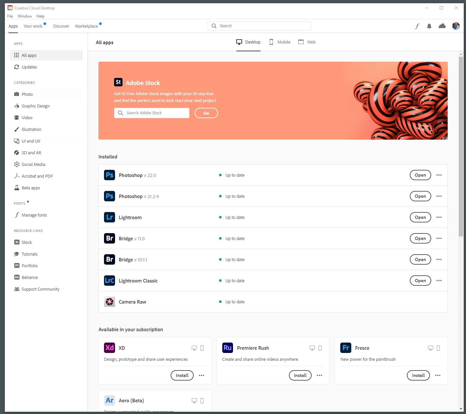Open the notifications bell icon
Image resolution: width=466 pixels, height=414 pixels.
coord(429,26)
